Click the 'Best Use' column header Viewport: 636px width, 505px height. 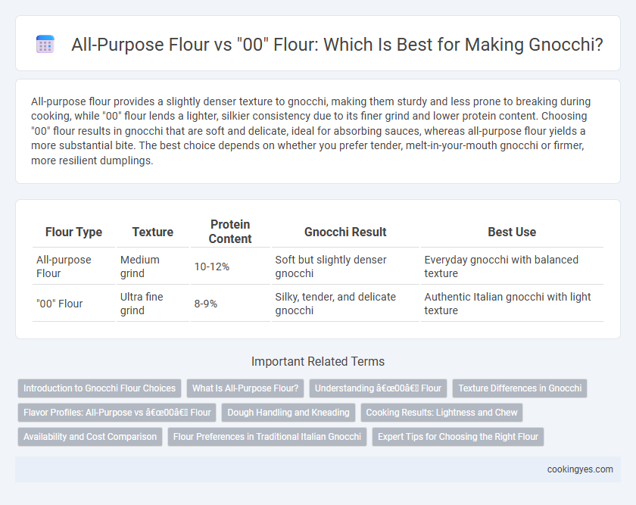click(512, 232)
